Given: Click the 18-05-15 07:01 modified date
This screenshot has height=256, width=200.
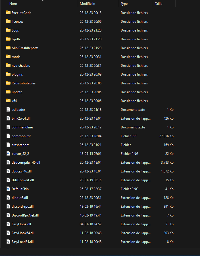Looking at the screenshot, I should pos(90,154).
